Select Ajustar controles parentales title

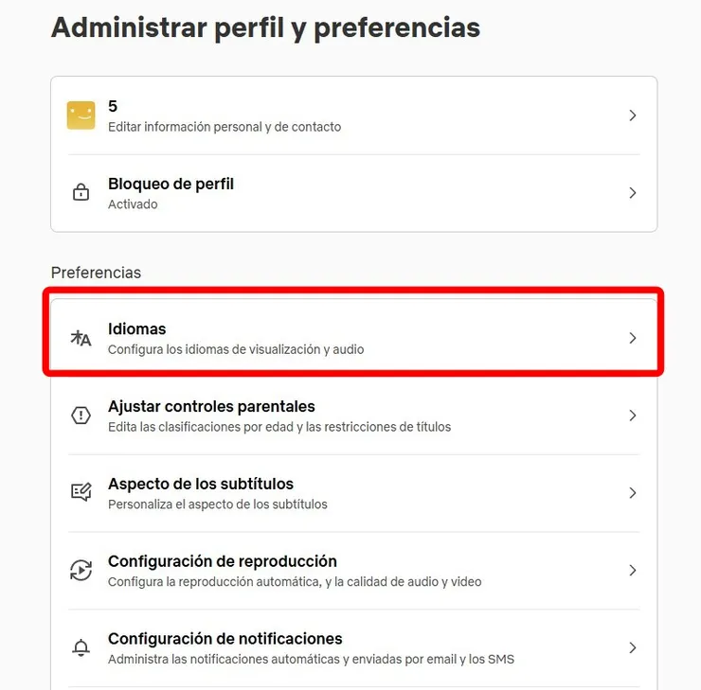tap(211, 407)
